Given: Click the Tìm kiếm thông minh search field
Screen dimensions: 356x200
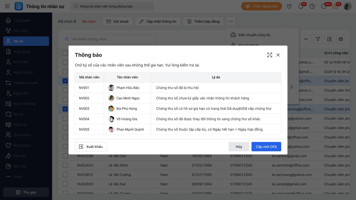Looking at the screenshot, I should pyautogui.click(x=109, y=39).
